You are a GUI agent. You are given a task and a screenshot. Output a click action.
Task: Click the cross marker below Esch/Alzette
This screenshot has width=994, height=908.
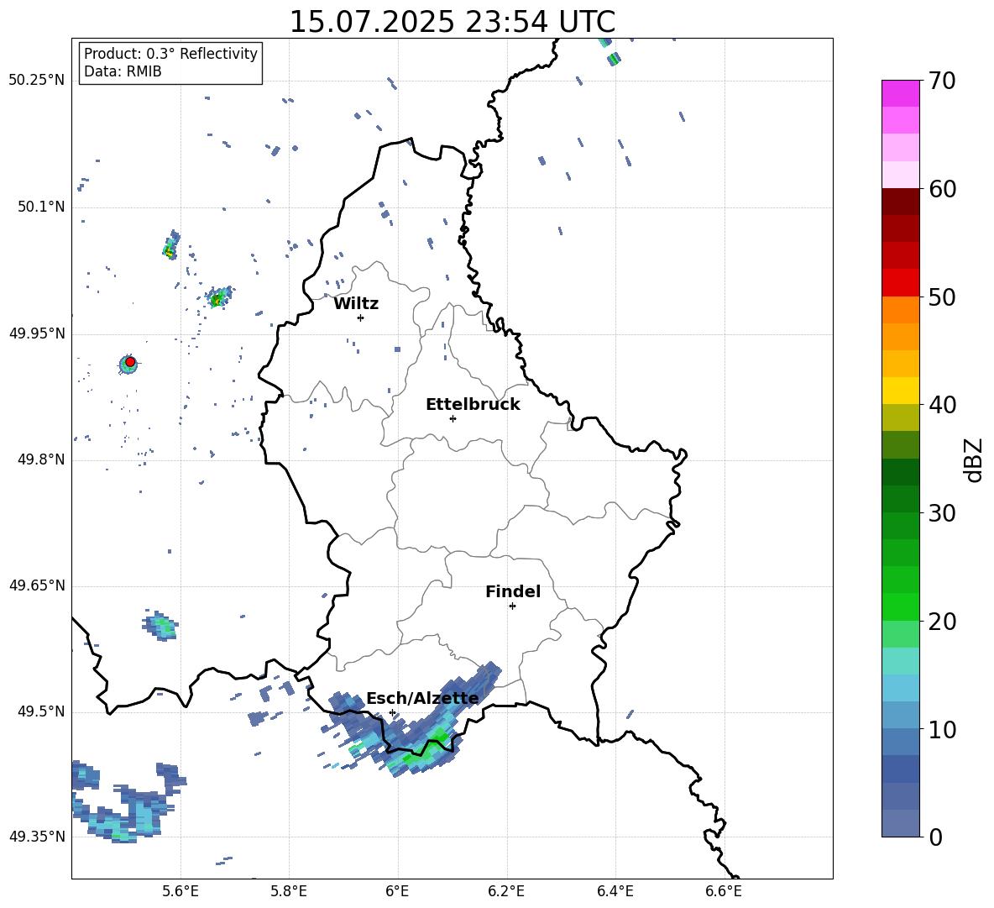pos(392,712)
